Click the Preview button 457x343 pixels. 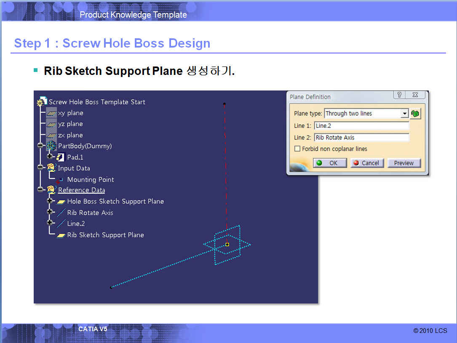pyautogui.click(x=404, y=163)
